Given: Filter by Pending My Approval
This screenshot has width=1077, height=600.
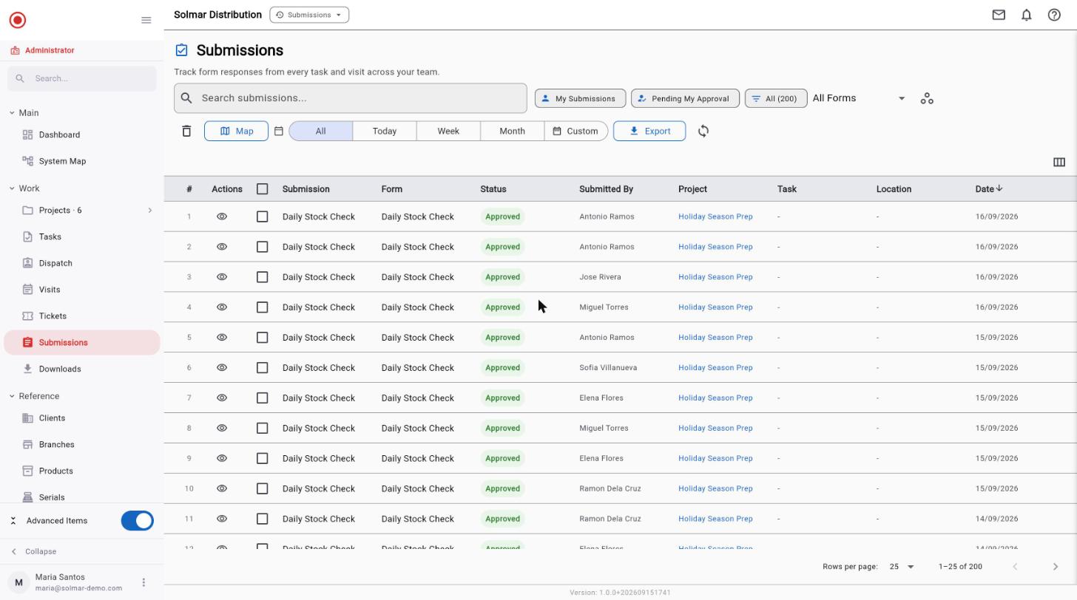Looking at the screenshot, I should tap(685, 98).
